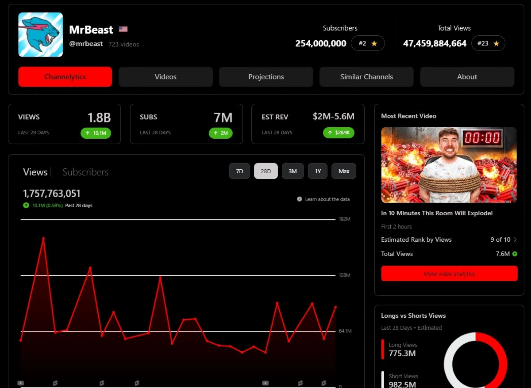Click the 723 videos text
The image size is (531, 388).
tap(123, 44)
